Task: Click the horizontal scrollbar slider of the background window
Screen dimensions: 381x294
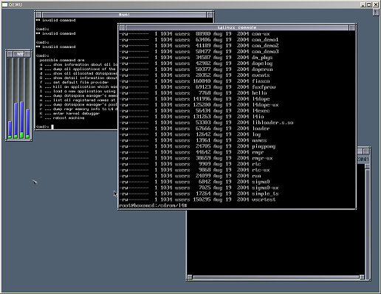Action: click(x=276, y=277)
